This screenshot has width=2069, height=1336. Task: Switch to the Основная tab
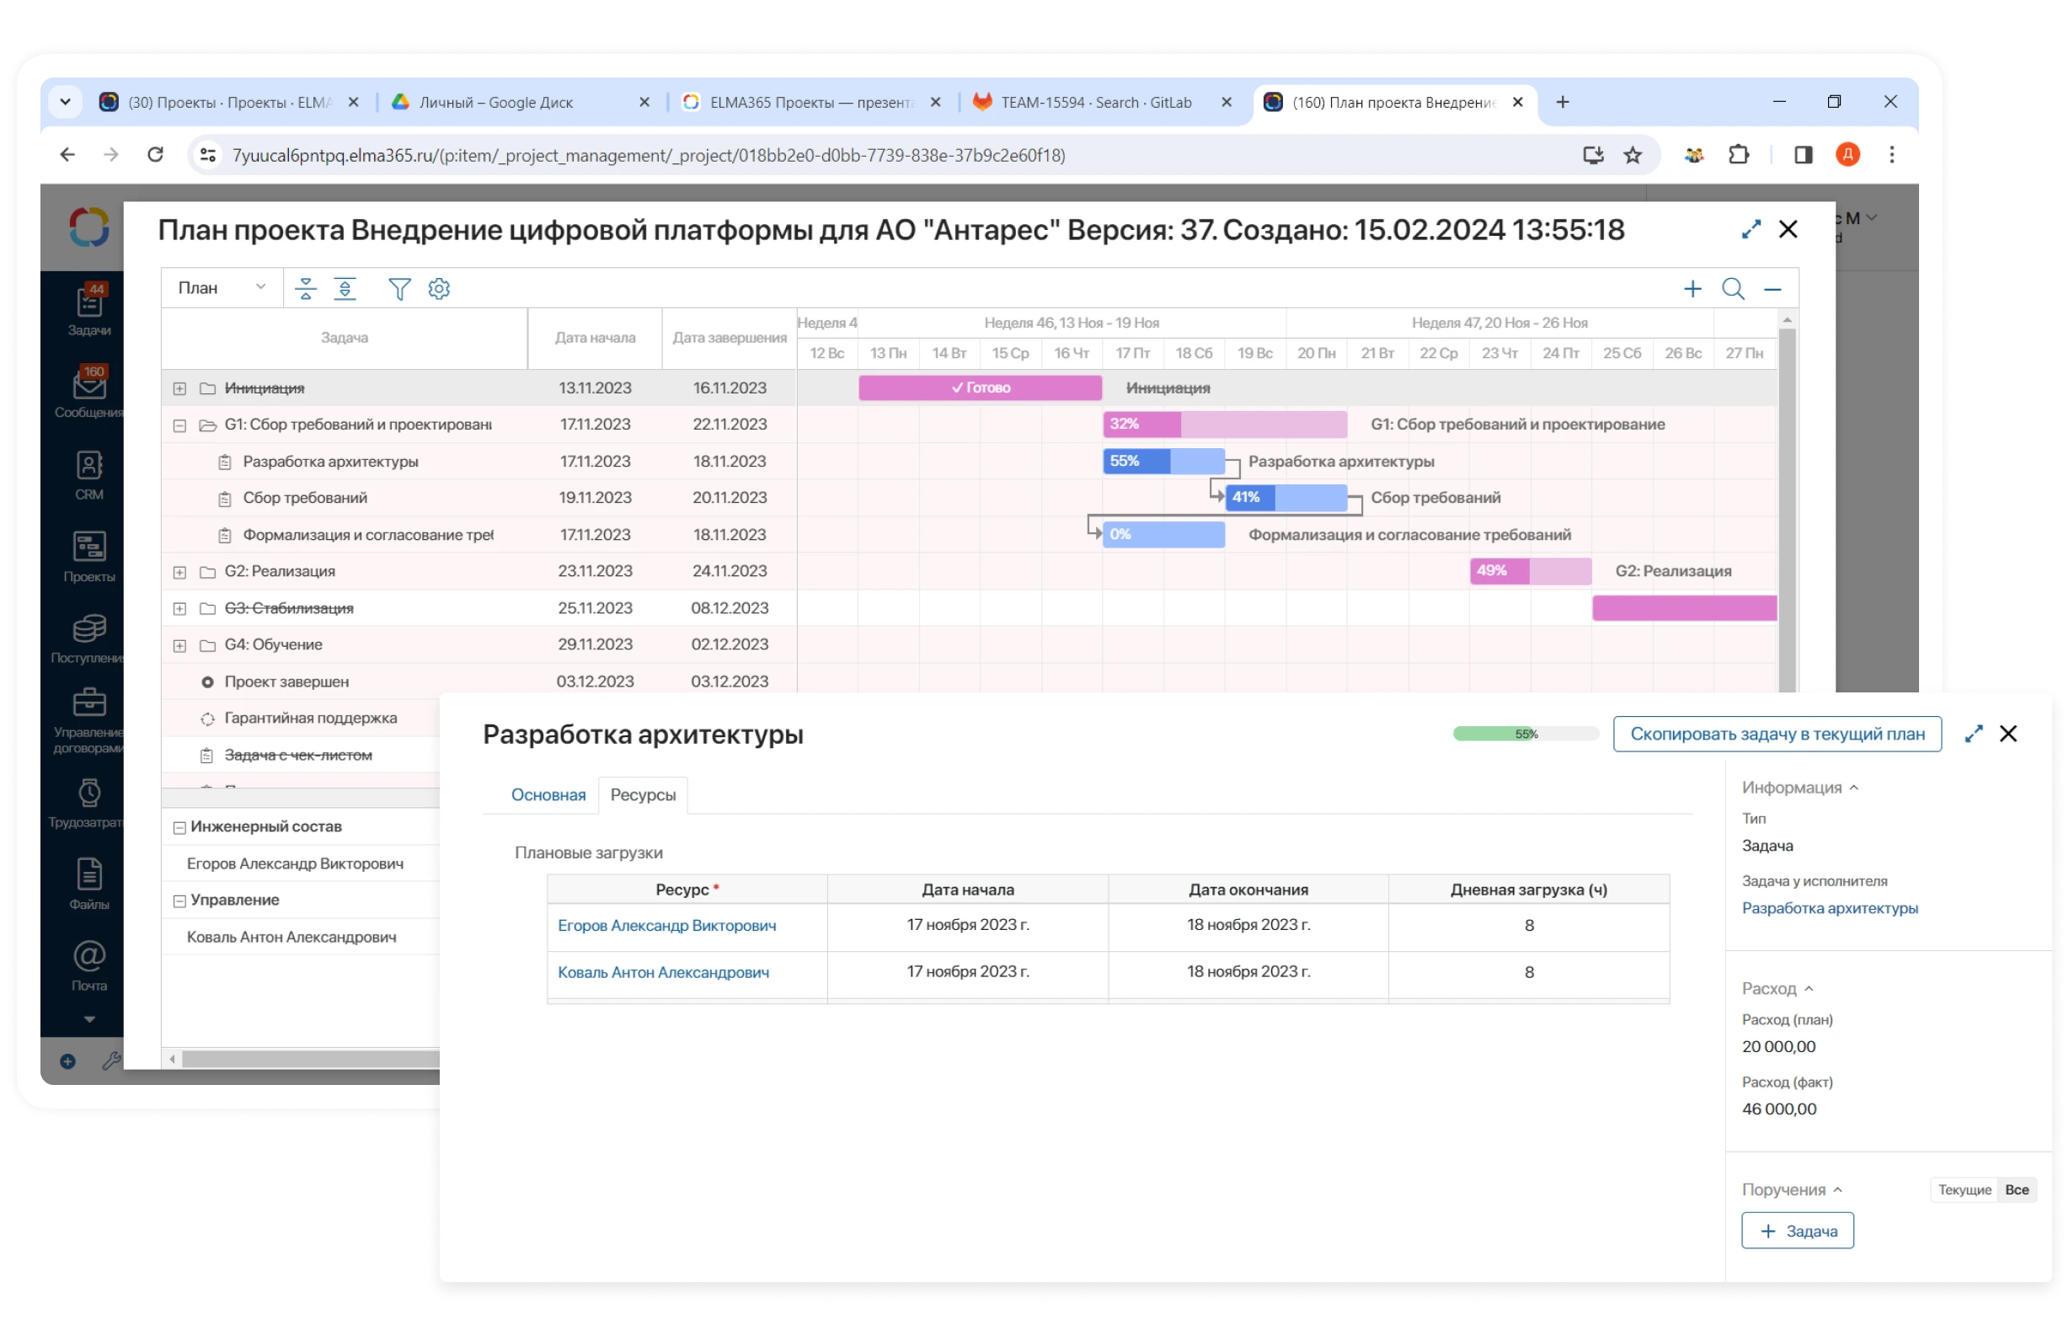(548, 794)
